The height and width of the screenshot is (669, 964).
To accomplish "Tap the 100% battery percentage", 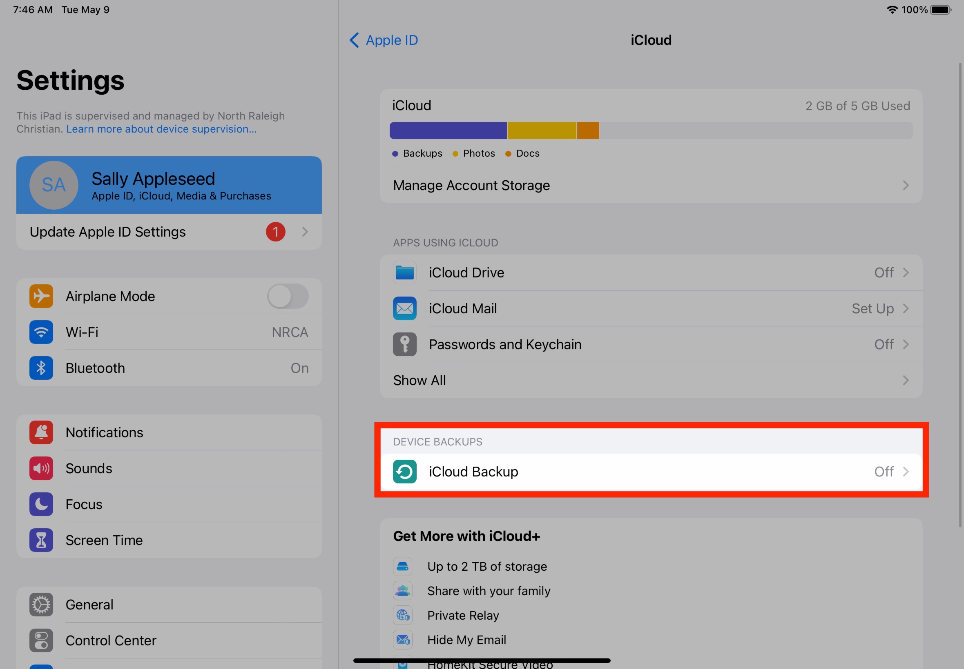I will (x=915, y=10).
